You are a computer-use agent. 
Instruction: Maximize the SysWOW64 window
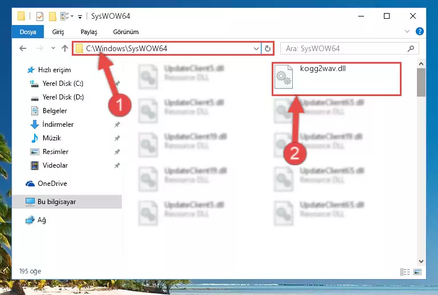click(x=387, y=16)
